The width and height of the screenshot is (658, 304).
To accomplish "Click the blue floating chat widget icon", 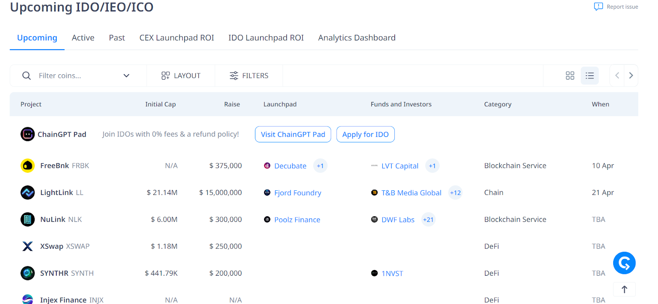I will pyautogui.click(x=624, y=263).
